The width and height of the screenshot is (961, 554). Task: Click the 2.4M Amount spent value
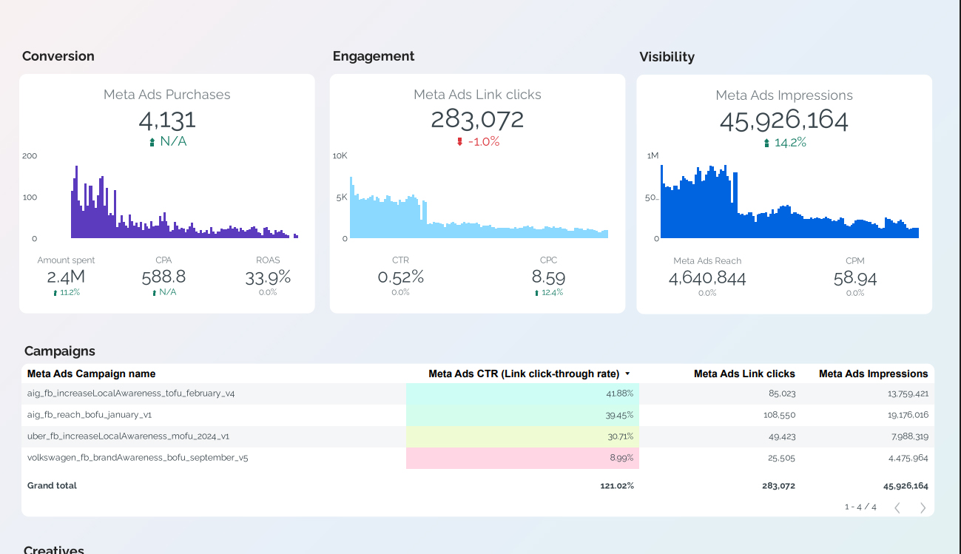click(66, 277)
